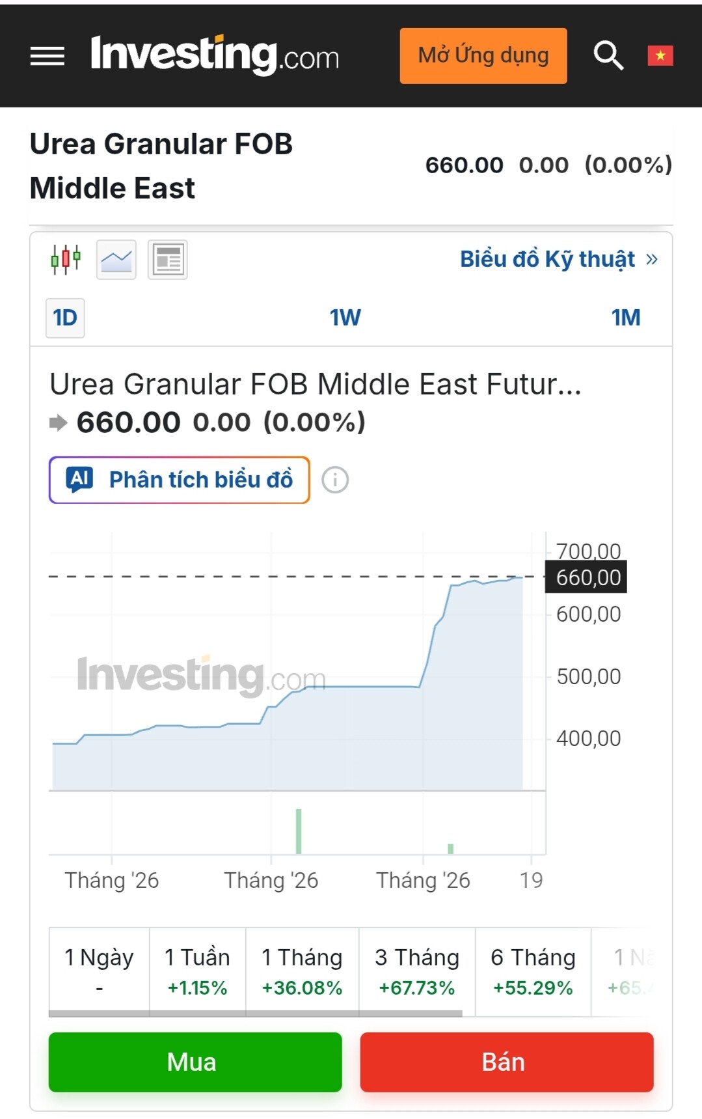Click the info icon beside AI analysis
Screen dimensions: 702x1119
click(335, 480)
